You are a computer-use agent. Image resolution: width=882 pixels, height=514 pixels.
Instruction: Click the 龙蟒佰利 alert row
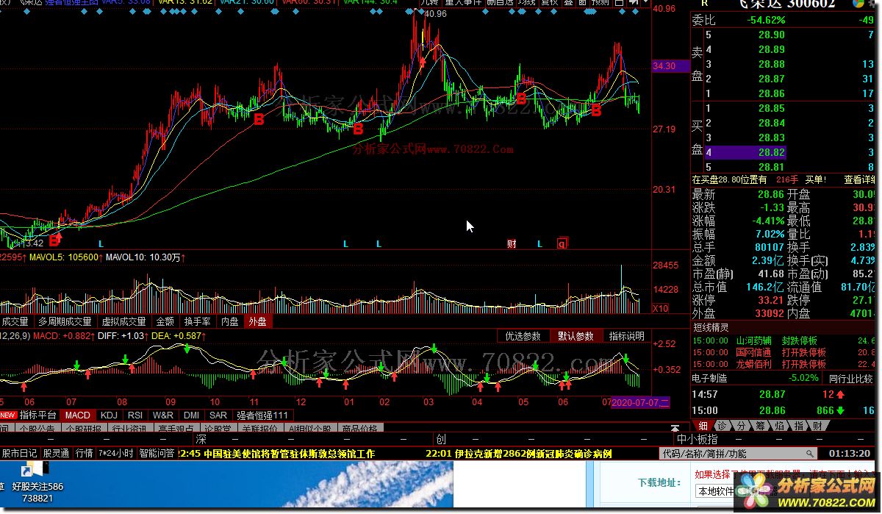pos(785,364)
